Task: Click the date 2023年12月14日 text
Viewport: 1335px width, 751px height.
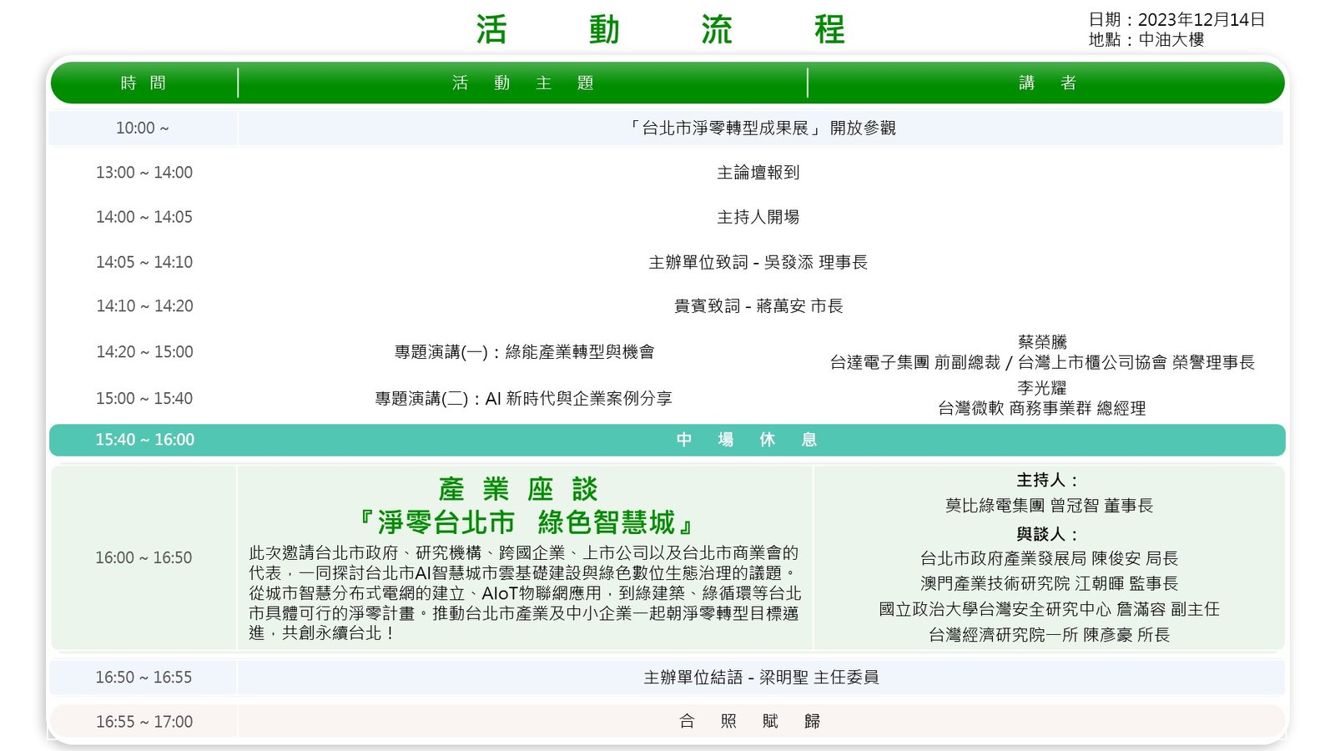Action: (x=1201, y=20)
